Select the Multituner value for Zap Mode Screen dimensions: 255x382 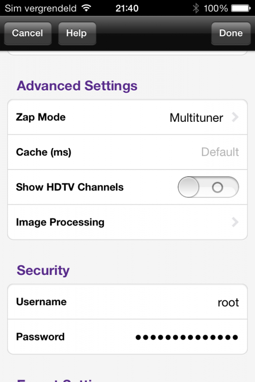click(196, 117)
